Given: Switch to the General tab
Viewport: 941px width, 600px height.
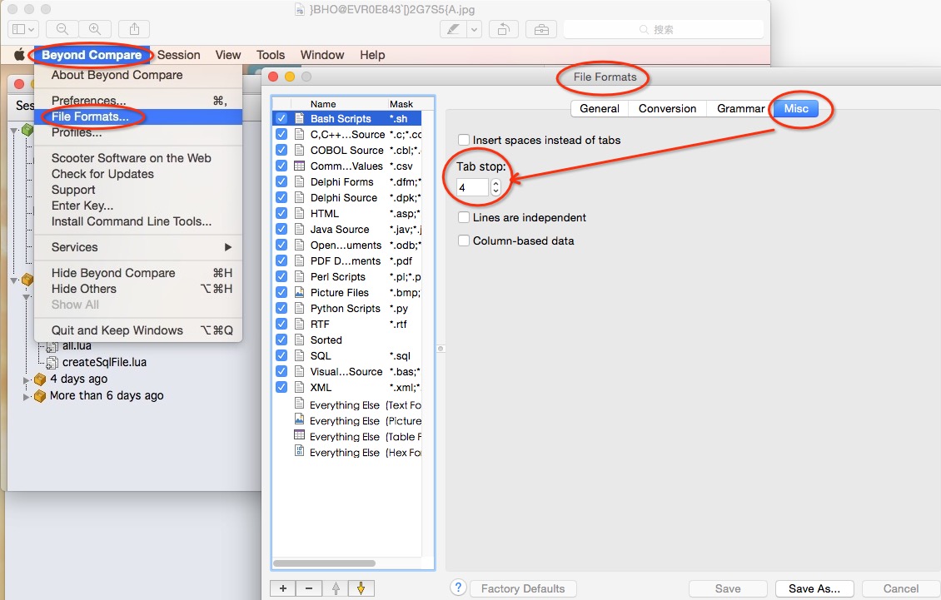Looking at the screenshot, I should (600, 109).
